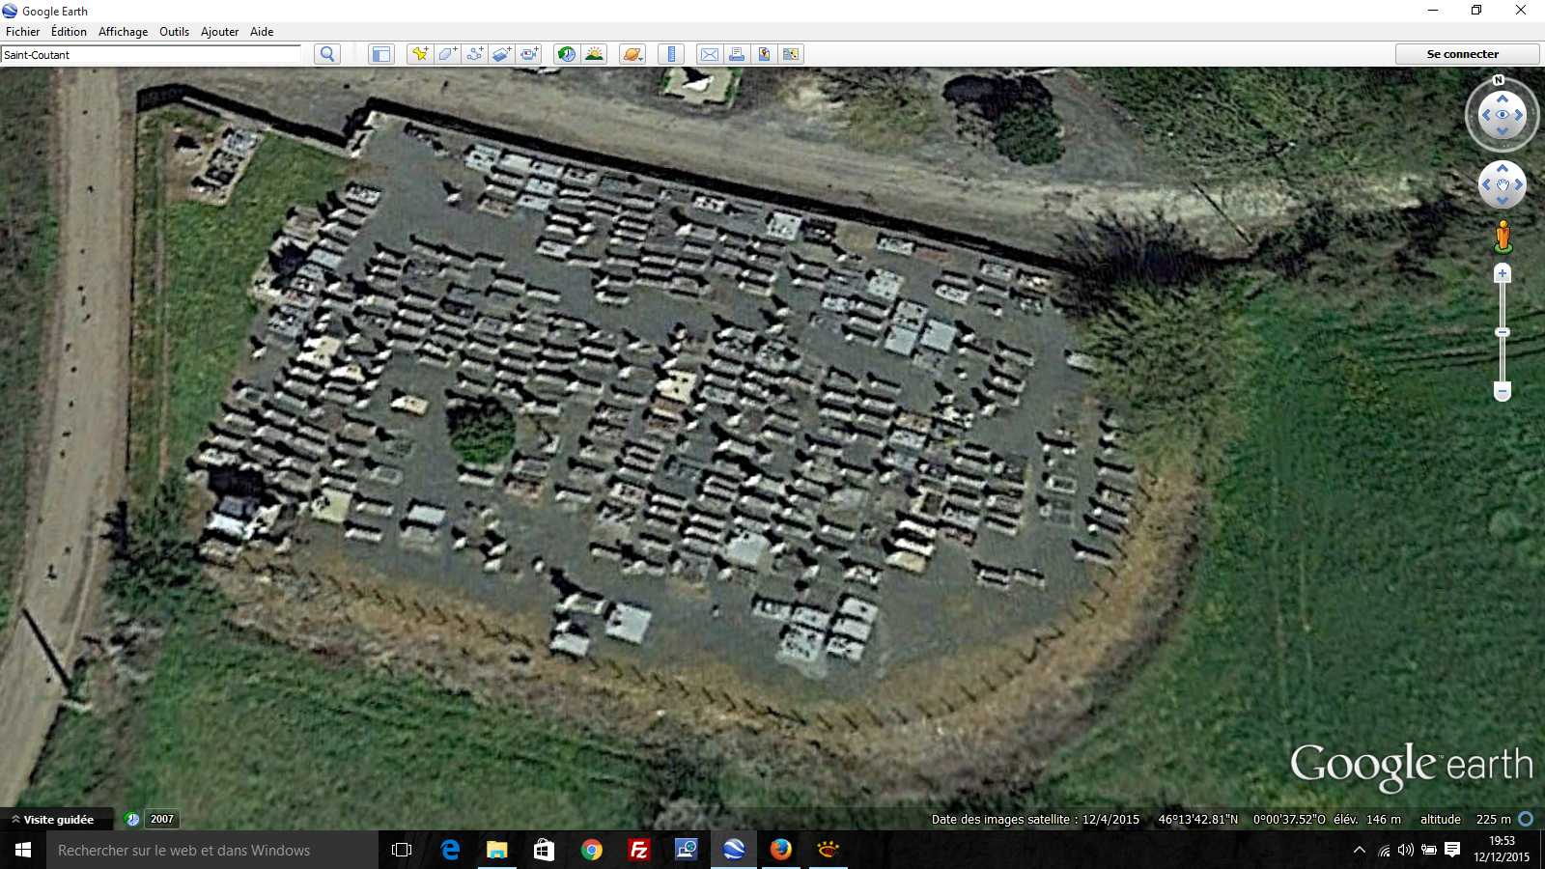
Task: Open File Explorer from taskbar
Action: pyautogui.click(x=497, y=850)
